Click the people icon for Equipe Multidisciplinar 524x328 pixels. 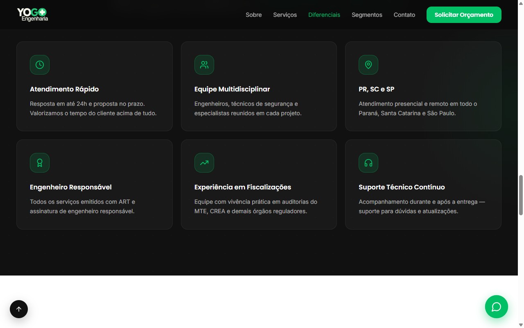(x=204, y=65)
